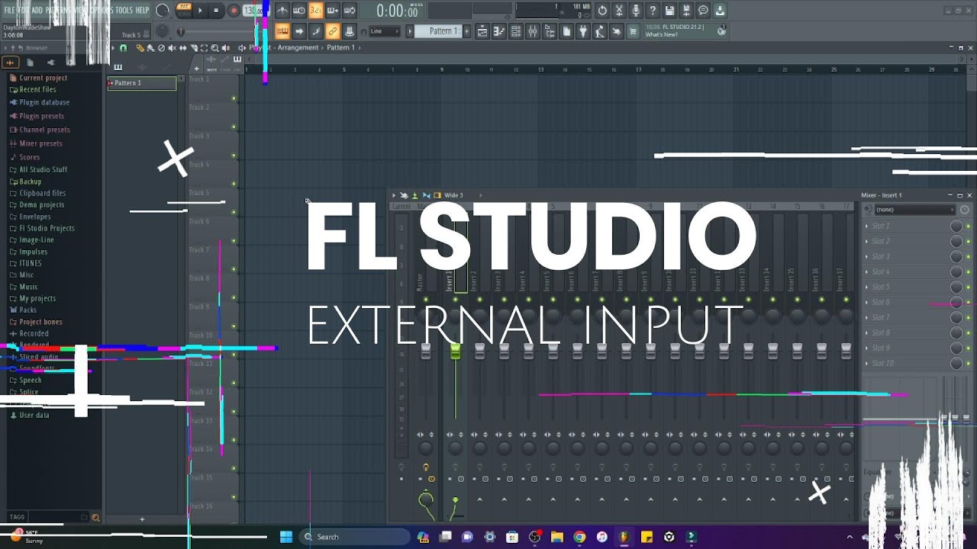
Task: Toggle the Slot 5 enable light
Action: [968, 287]
